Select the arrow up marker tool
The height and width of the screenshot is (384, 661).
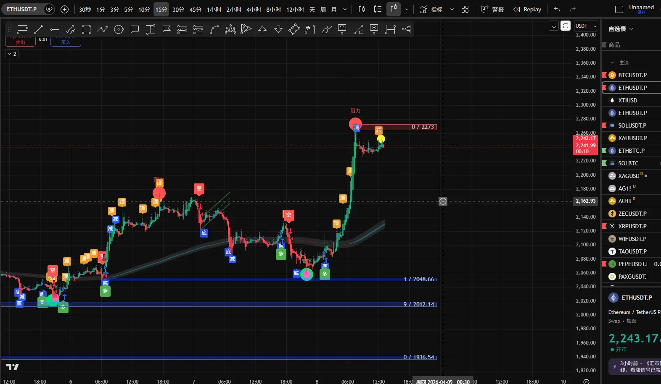tap(262, 29)
